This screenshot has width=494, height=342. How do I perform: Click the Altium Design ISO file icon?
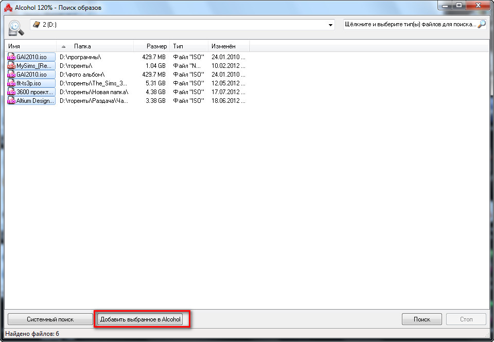(x=11, y=101)
